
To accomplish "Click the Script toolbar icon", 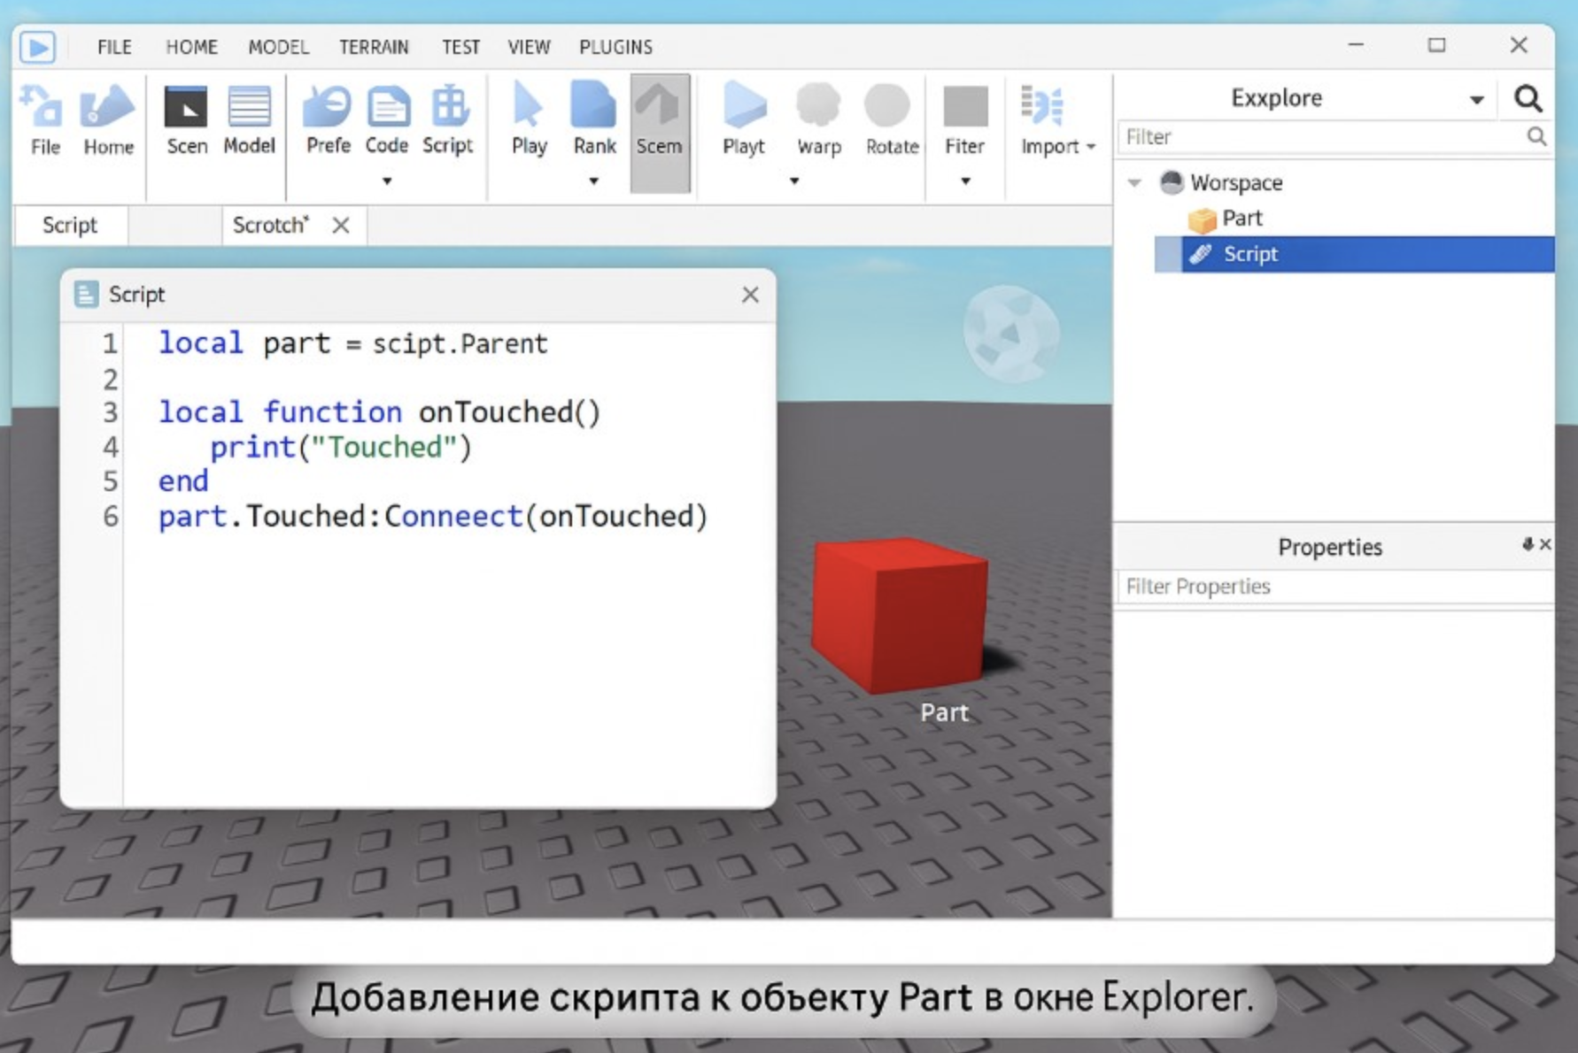I will [449, 107].
